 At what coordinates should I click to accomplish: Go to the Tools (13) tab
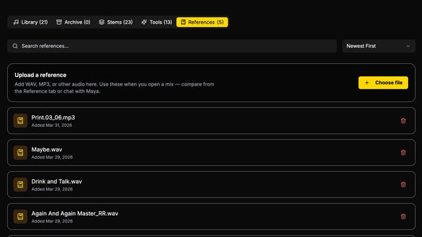156,22
